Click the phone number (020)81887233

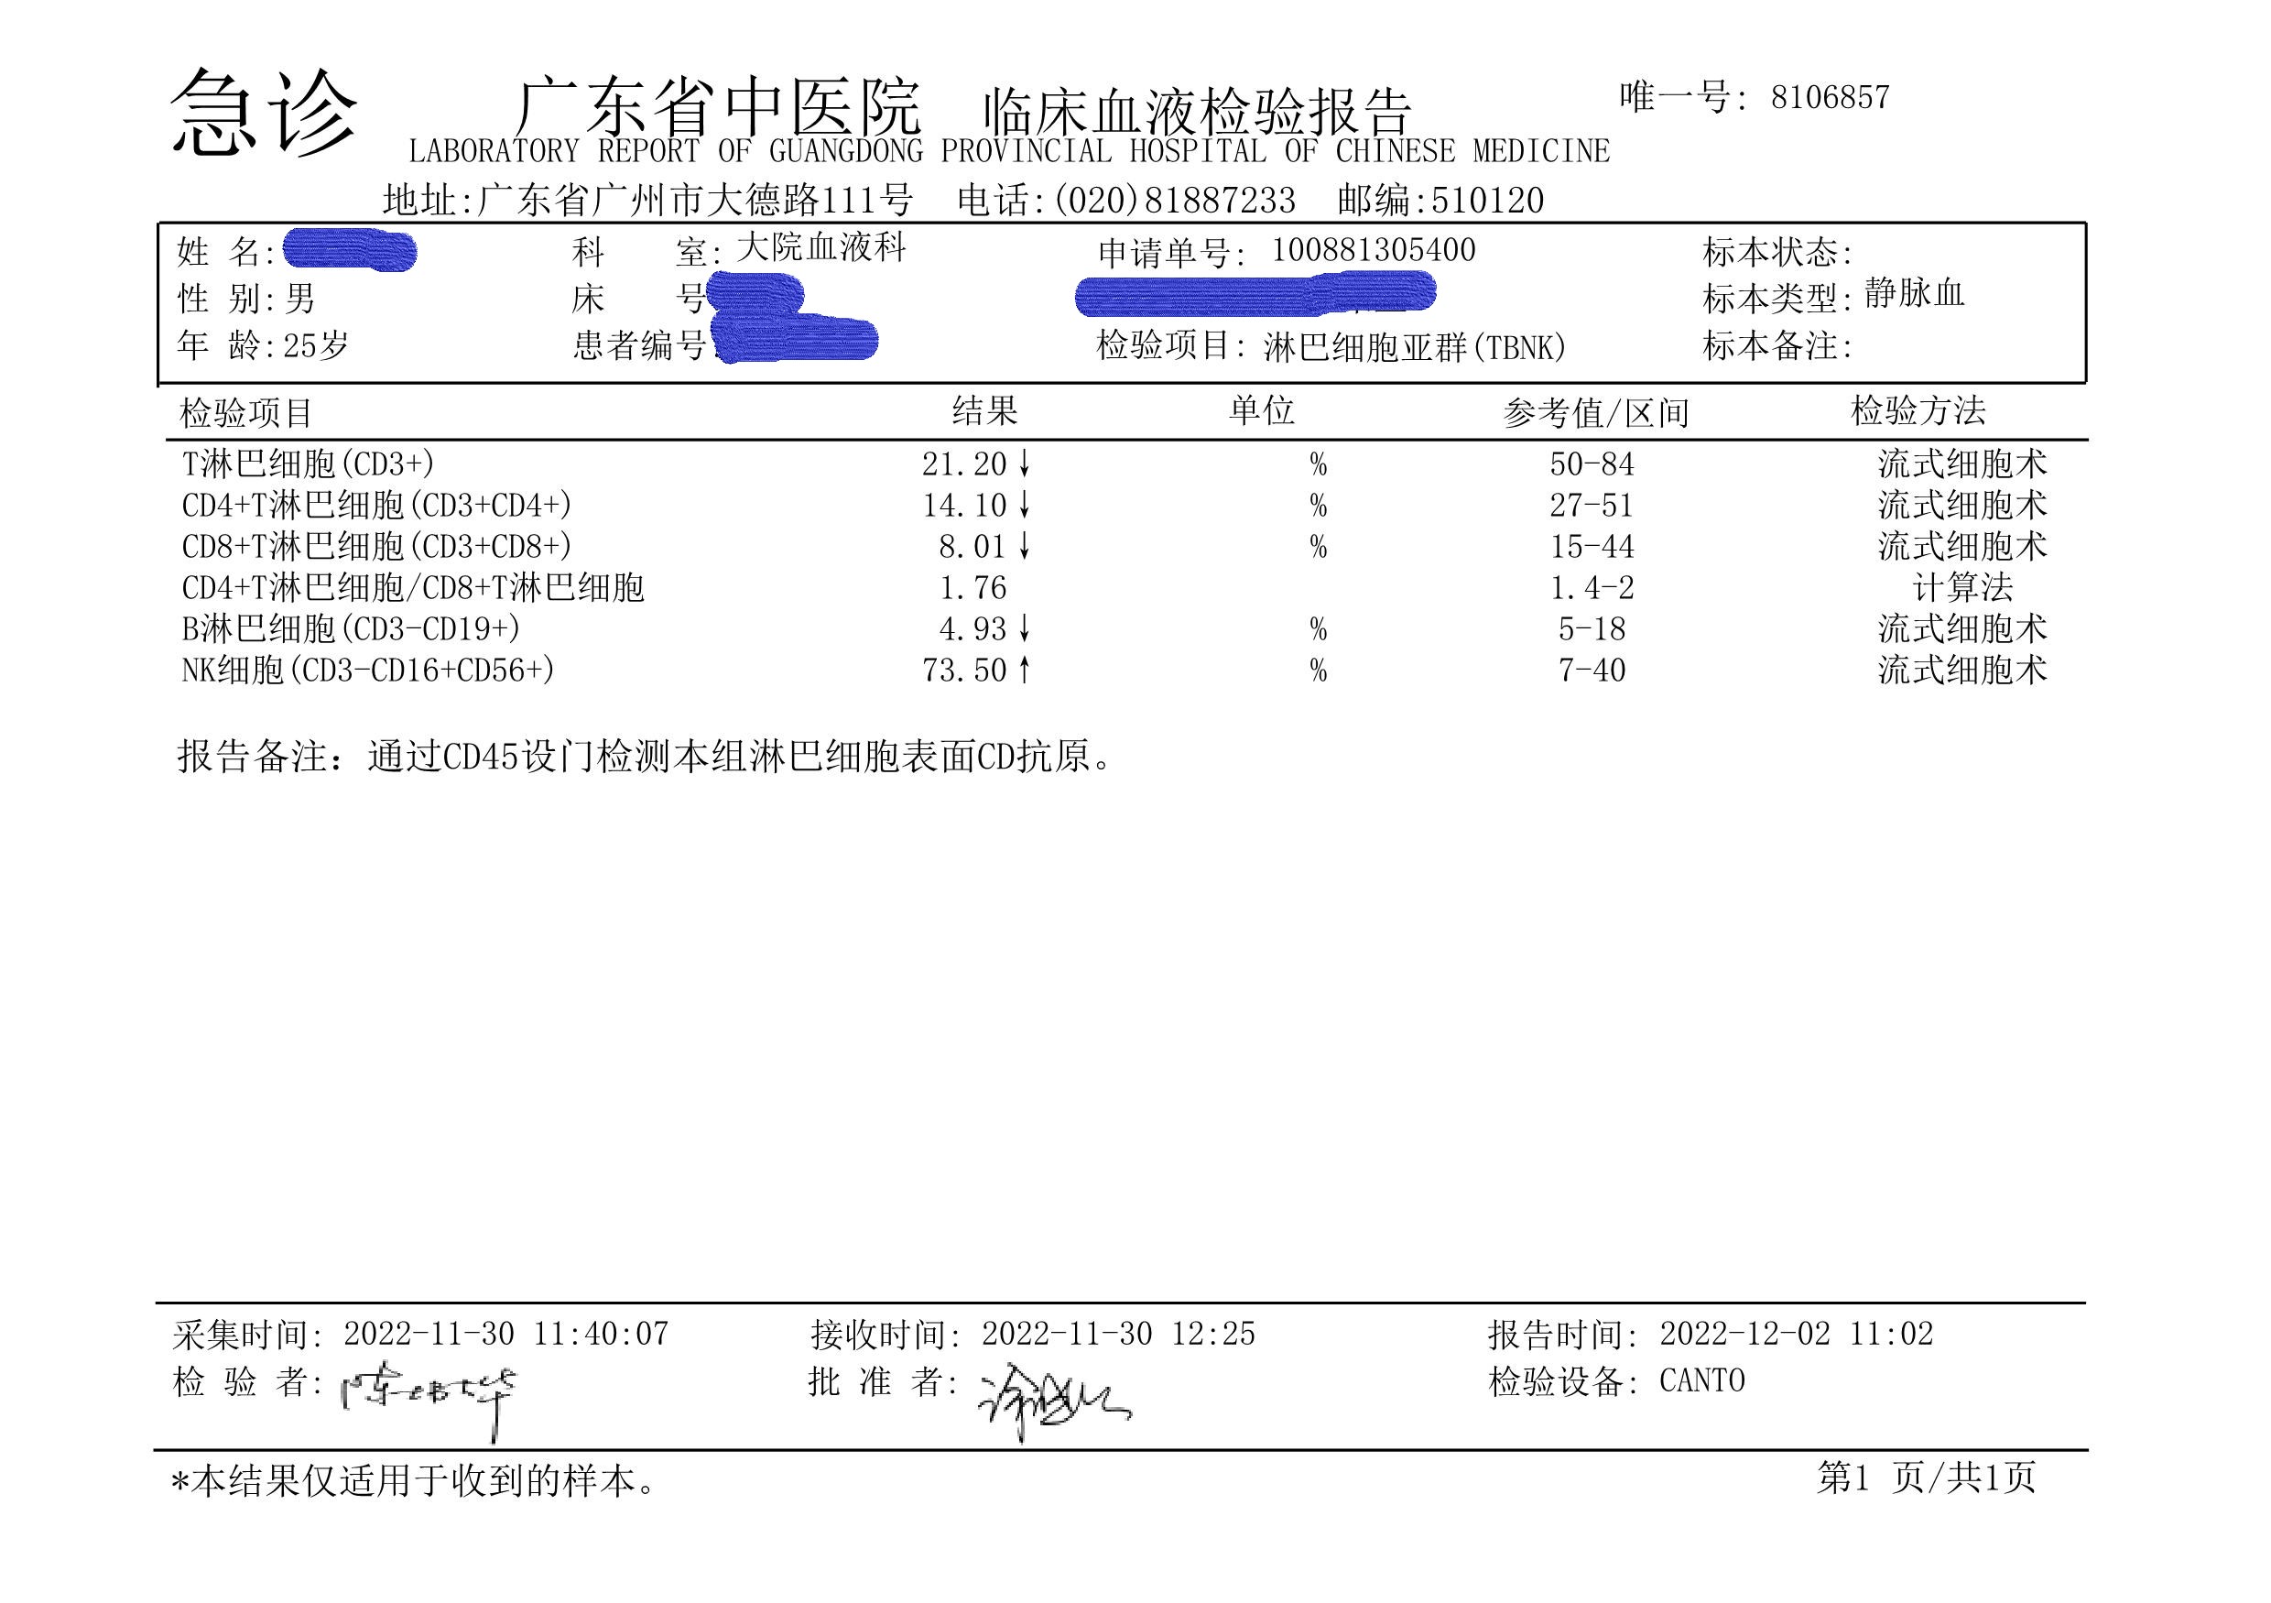[1175, 201]
